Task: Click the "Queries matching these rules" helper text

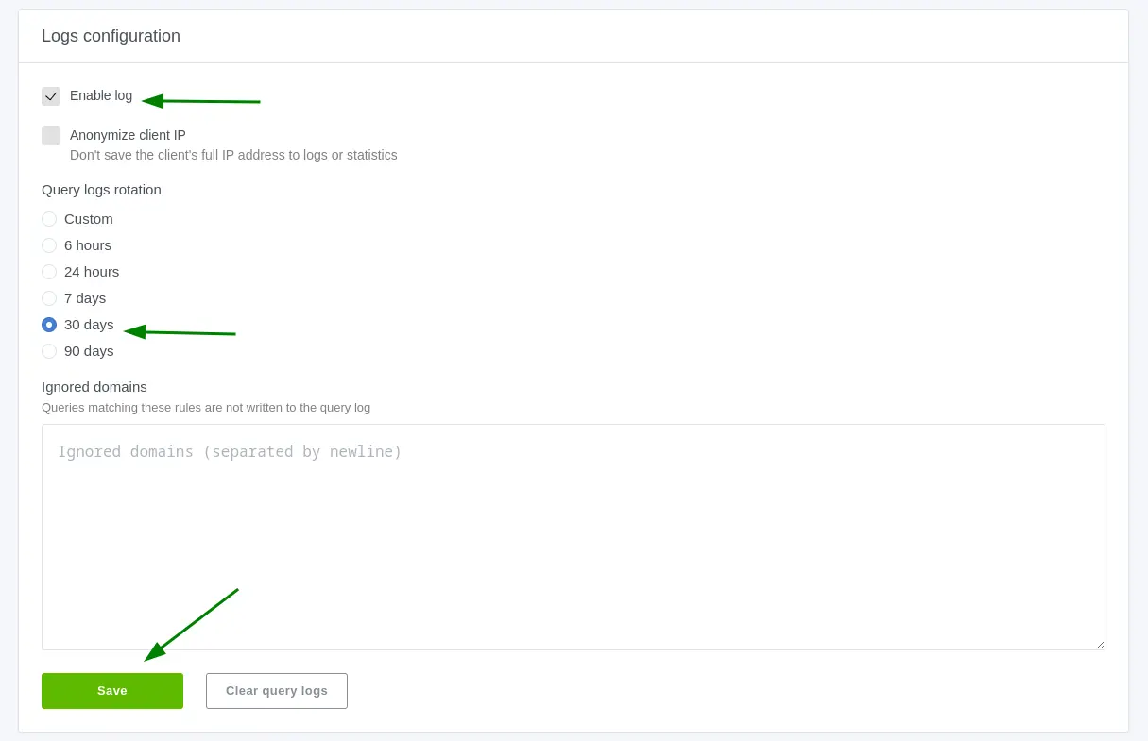Action: (x=206, y=408)
